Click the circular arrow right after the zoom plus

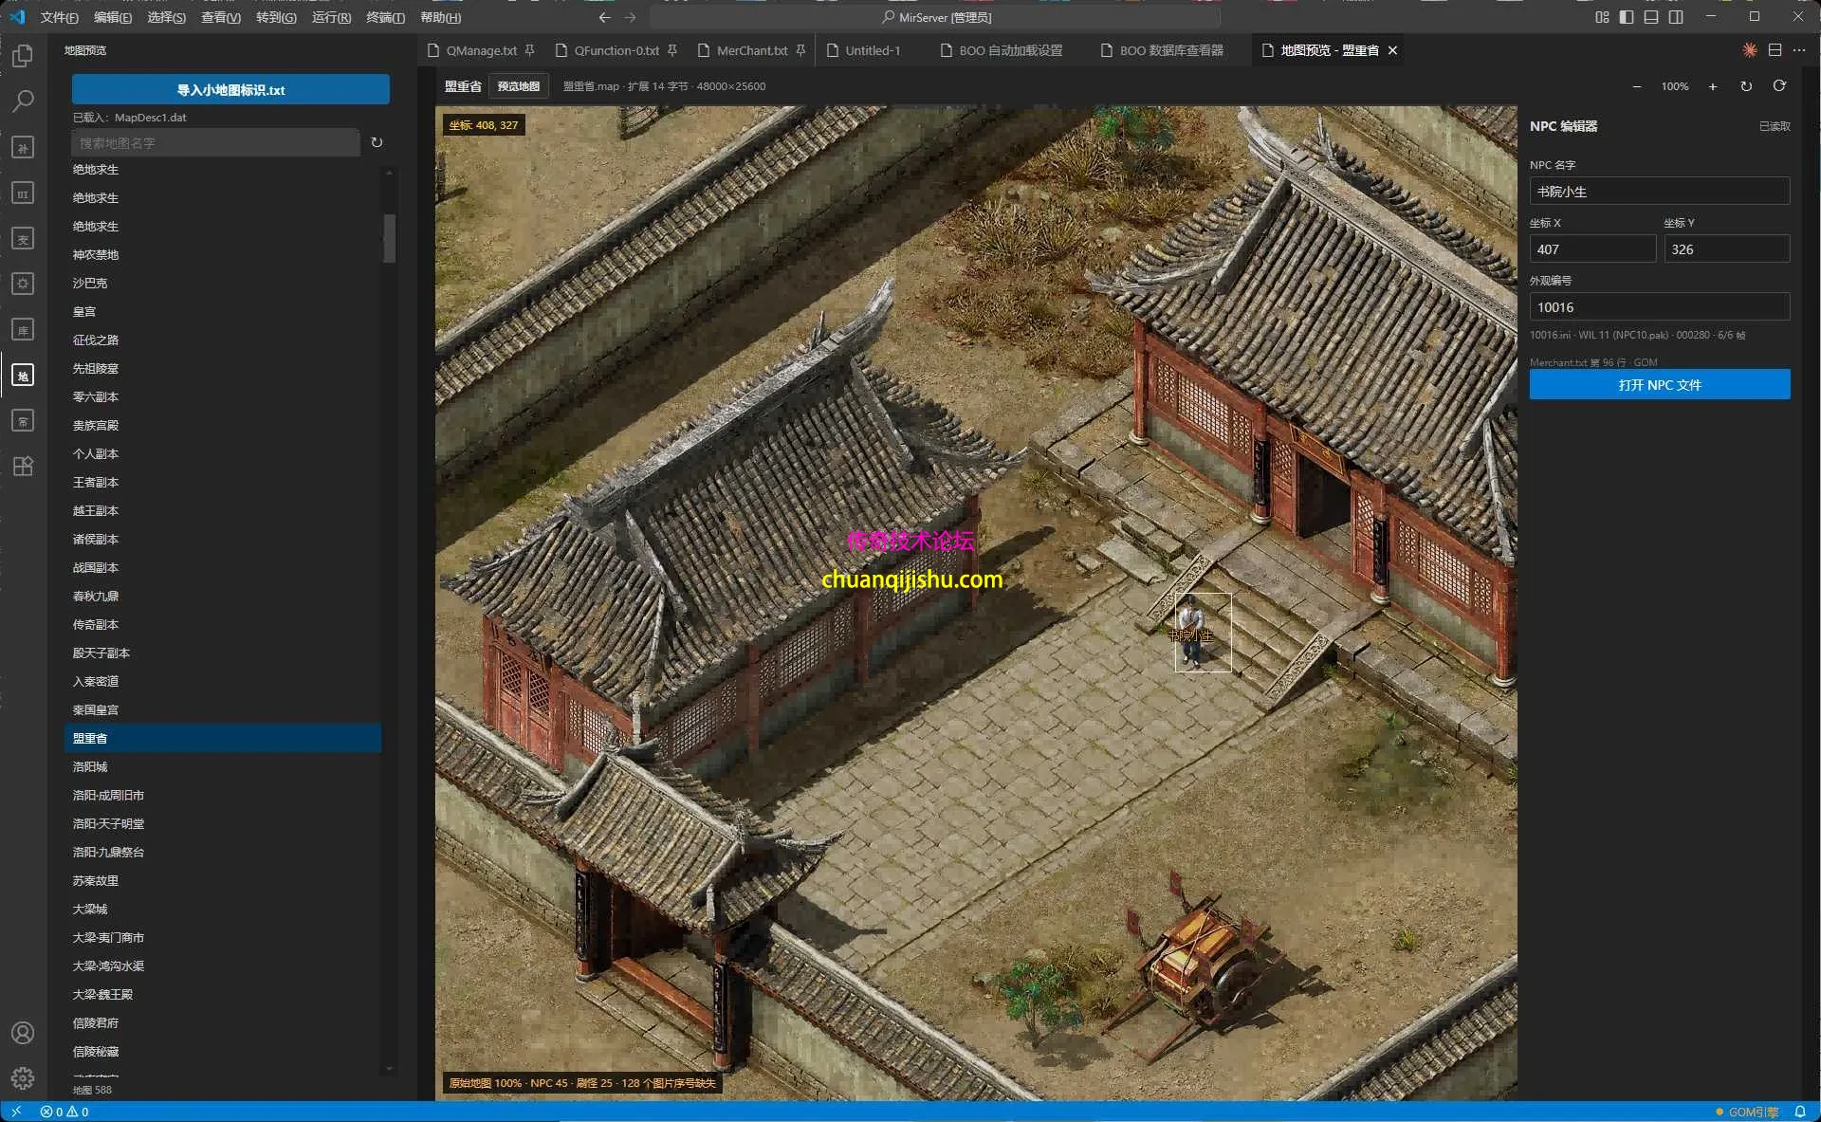tap(1745, 86)
